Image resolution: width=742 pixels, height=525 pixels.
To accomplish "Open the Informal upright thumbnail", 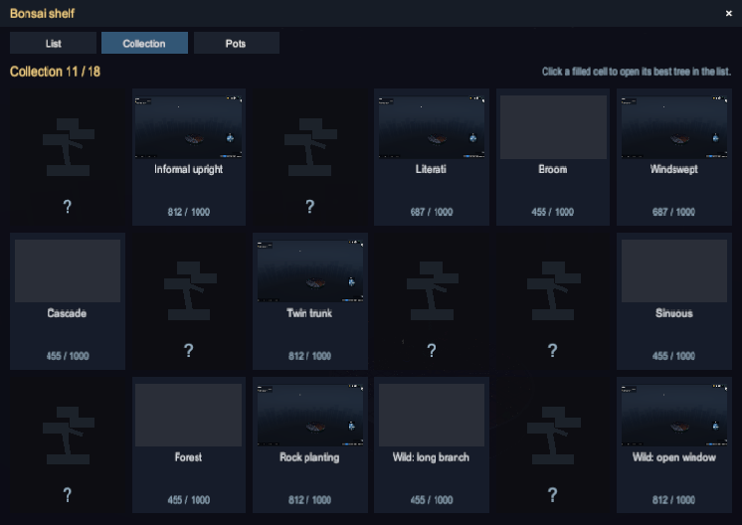I will [x=188, y=127].
